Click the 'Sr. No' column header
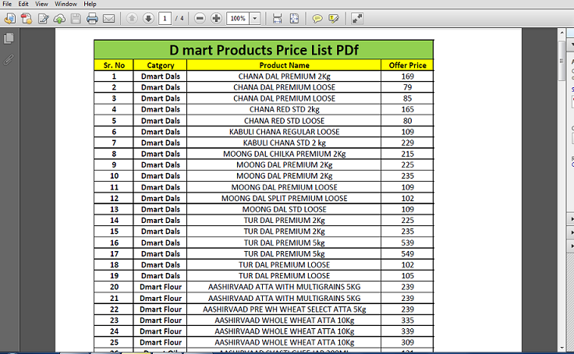Image resolution: width=574 pixels, height=354 pixels. coord(114,65)
